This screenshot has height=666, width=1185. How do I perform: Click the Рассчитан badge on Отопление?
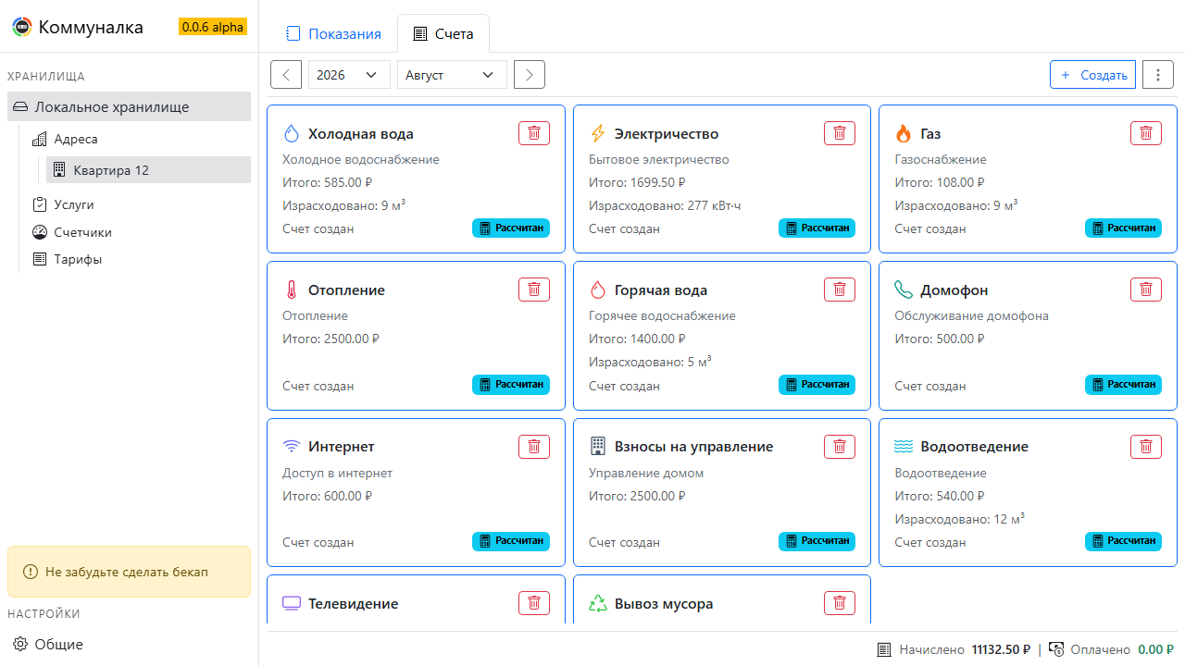(x=511, y=384)
